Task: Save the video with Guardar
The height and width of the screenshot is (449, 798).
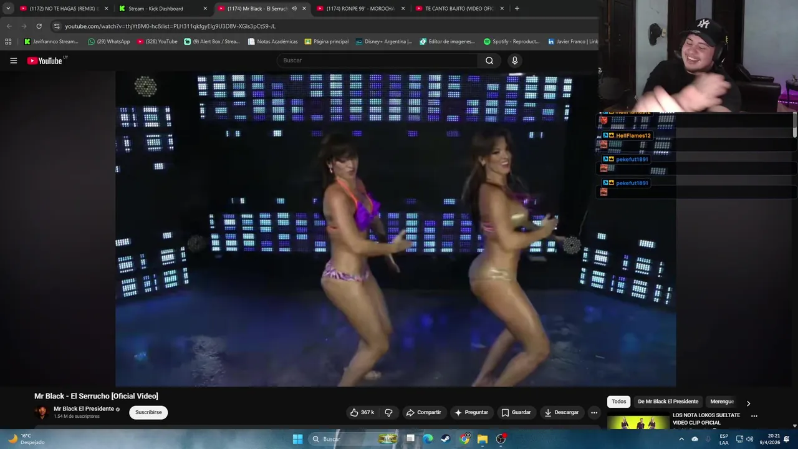Action: click(x=516, y=412)
